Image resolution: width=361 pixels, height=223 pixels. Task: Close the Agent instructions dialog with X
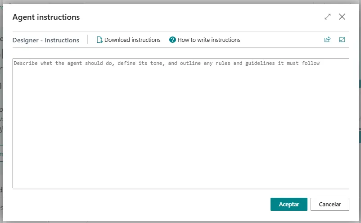(x=342, y=17)
